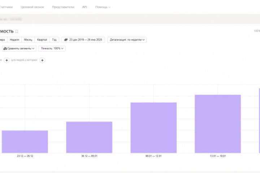This screenshot has width=260, height=173.
Task: Click the axis label 13.01 — 19.01
Action: 218,156
